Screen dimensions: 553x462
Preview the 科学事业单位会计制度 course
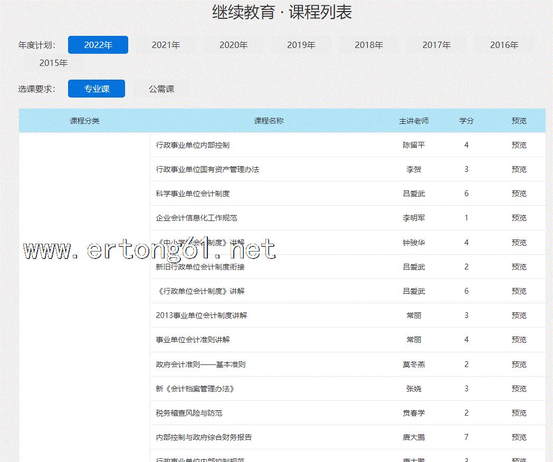[518, 194]
